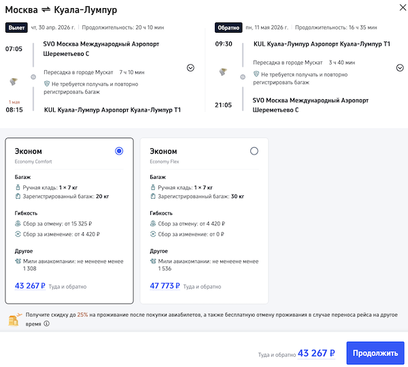Click the 47 773 ₽ Economy Flex price

(x=165, y=287)
